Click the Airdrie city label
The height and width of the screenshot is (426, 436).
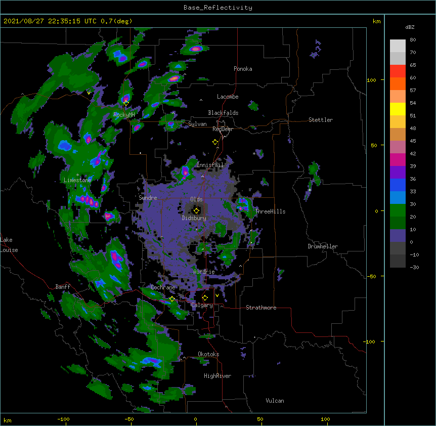tap(204, 272)
